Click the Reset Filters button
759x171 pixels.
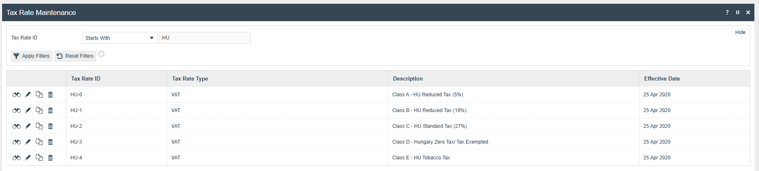[75, 56]
